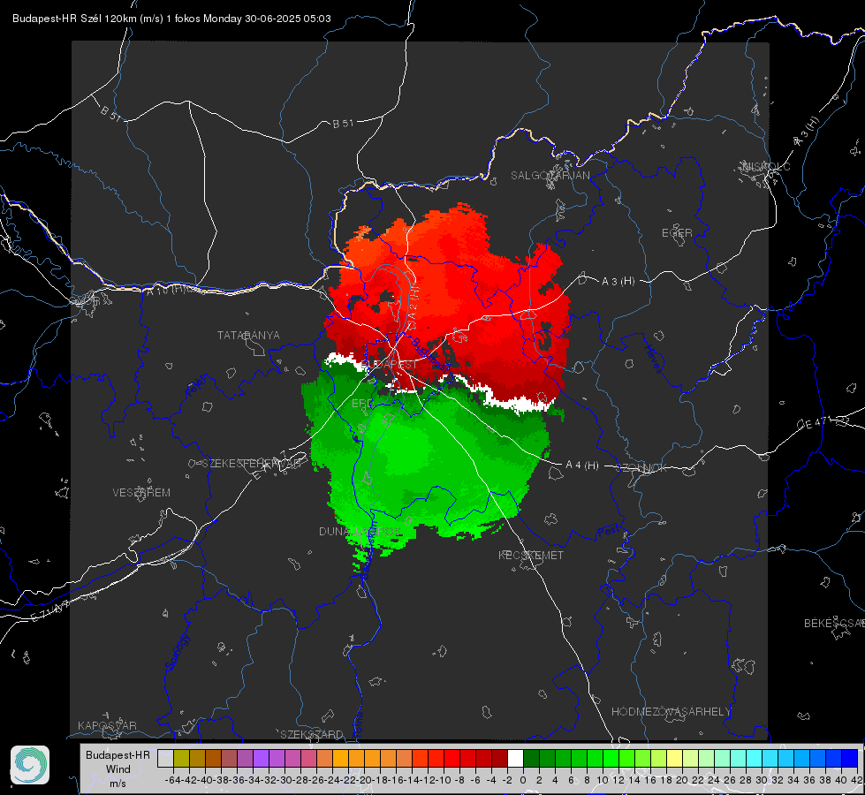Click the 0 value on the legend scale

point(523,780)
